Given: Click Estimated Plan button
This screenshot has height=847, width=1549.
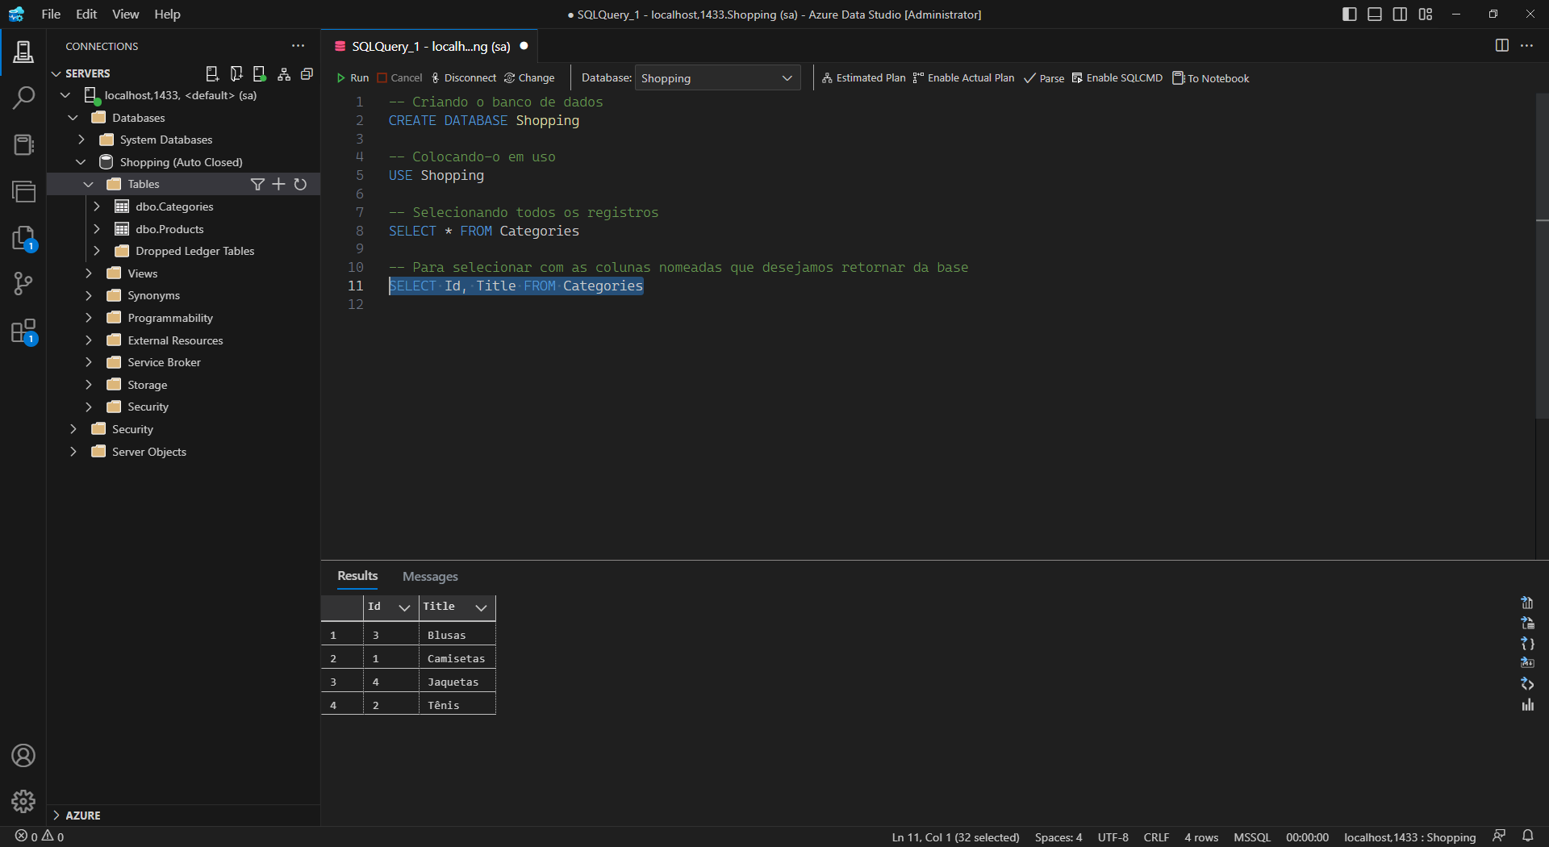Looking at the screenshot, I should tap(863, 78).
